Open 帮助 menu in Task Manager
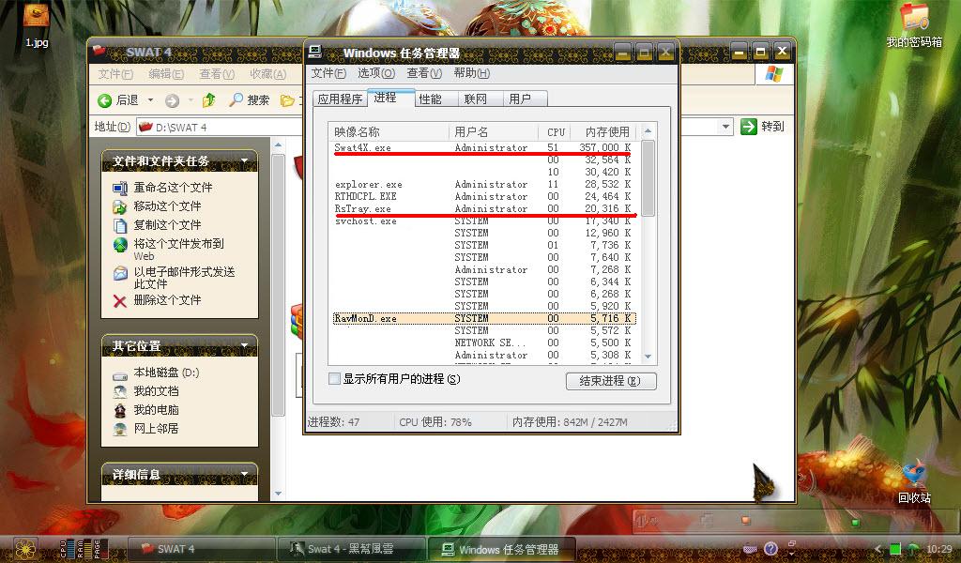 click(x=472, y=73)
